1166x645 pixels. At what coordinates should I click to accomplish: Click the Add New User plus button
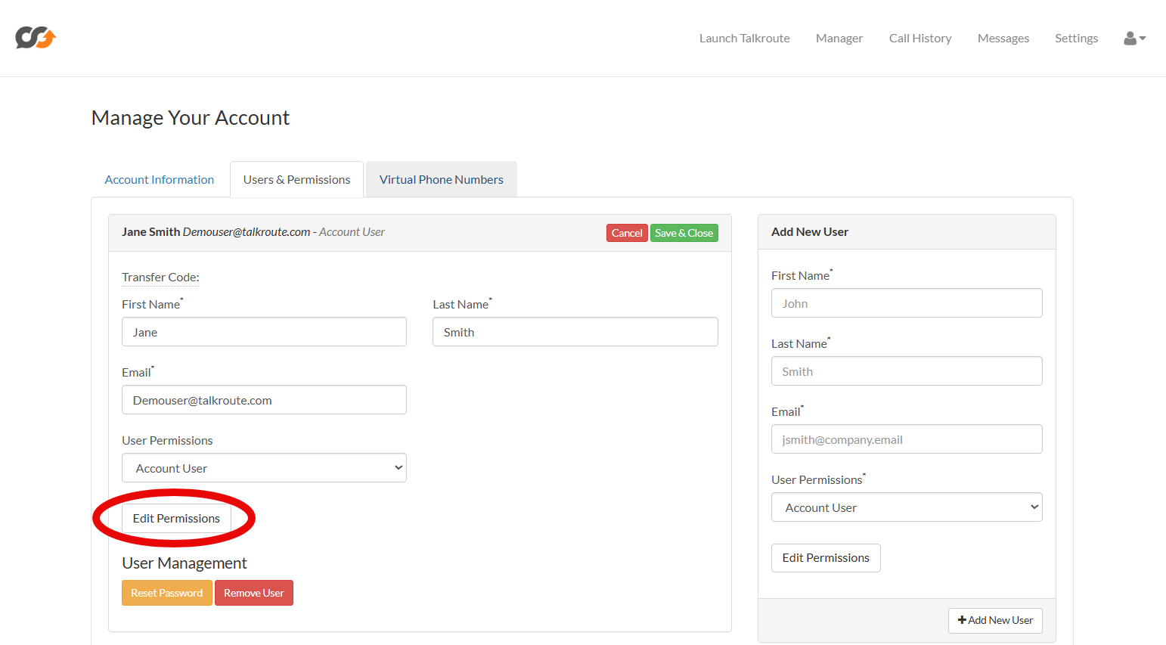tap(995, 620)
